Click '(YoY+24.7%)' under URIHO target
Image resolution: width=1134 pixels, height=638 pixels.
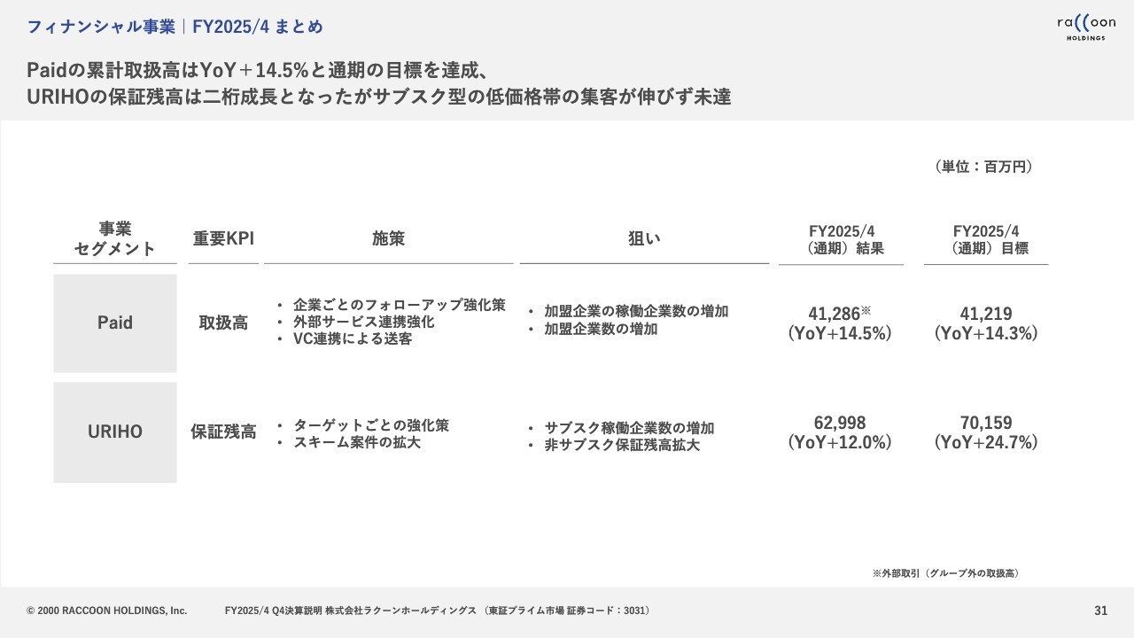(x=986, y=443)
